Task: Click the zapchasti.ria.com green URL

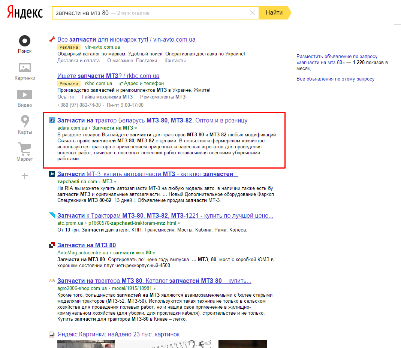Action: (77, 181)
